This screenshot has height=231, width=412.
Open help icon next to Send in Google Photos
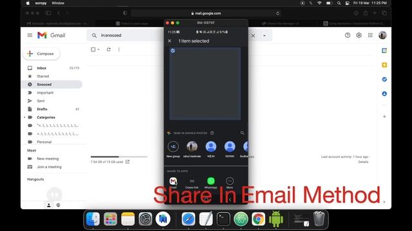tap(212, 133)
